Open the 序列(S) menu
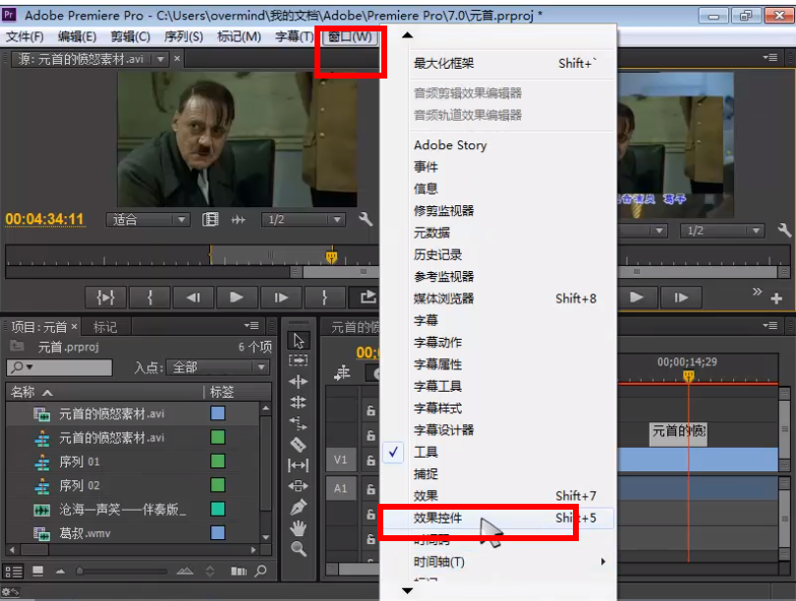This screenshot has height=601, width=796. tap(183, 36)
